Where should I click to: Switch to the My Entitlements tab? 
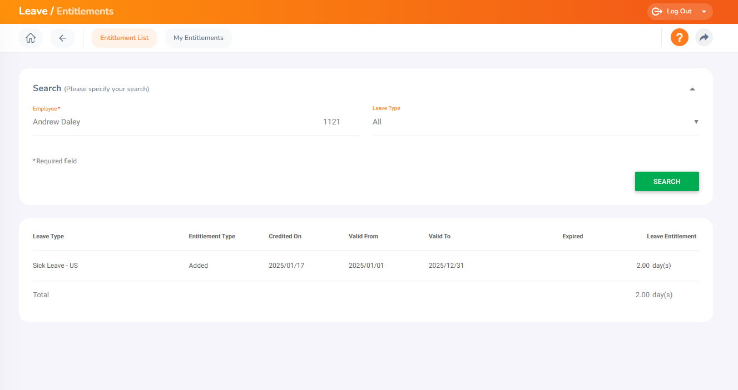point(198,38)
